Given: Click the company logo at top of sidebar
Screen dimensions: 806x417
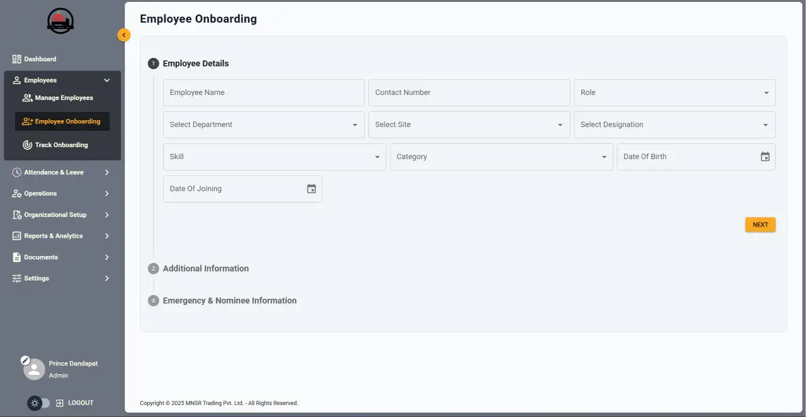Looking at the screenshot, I should (60, 21).
